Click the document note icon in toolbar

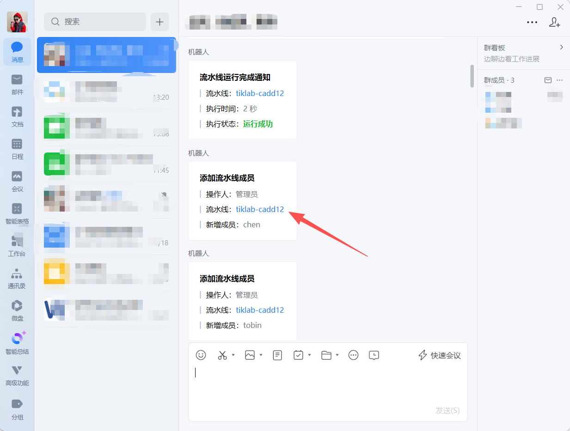[277, 355]
